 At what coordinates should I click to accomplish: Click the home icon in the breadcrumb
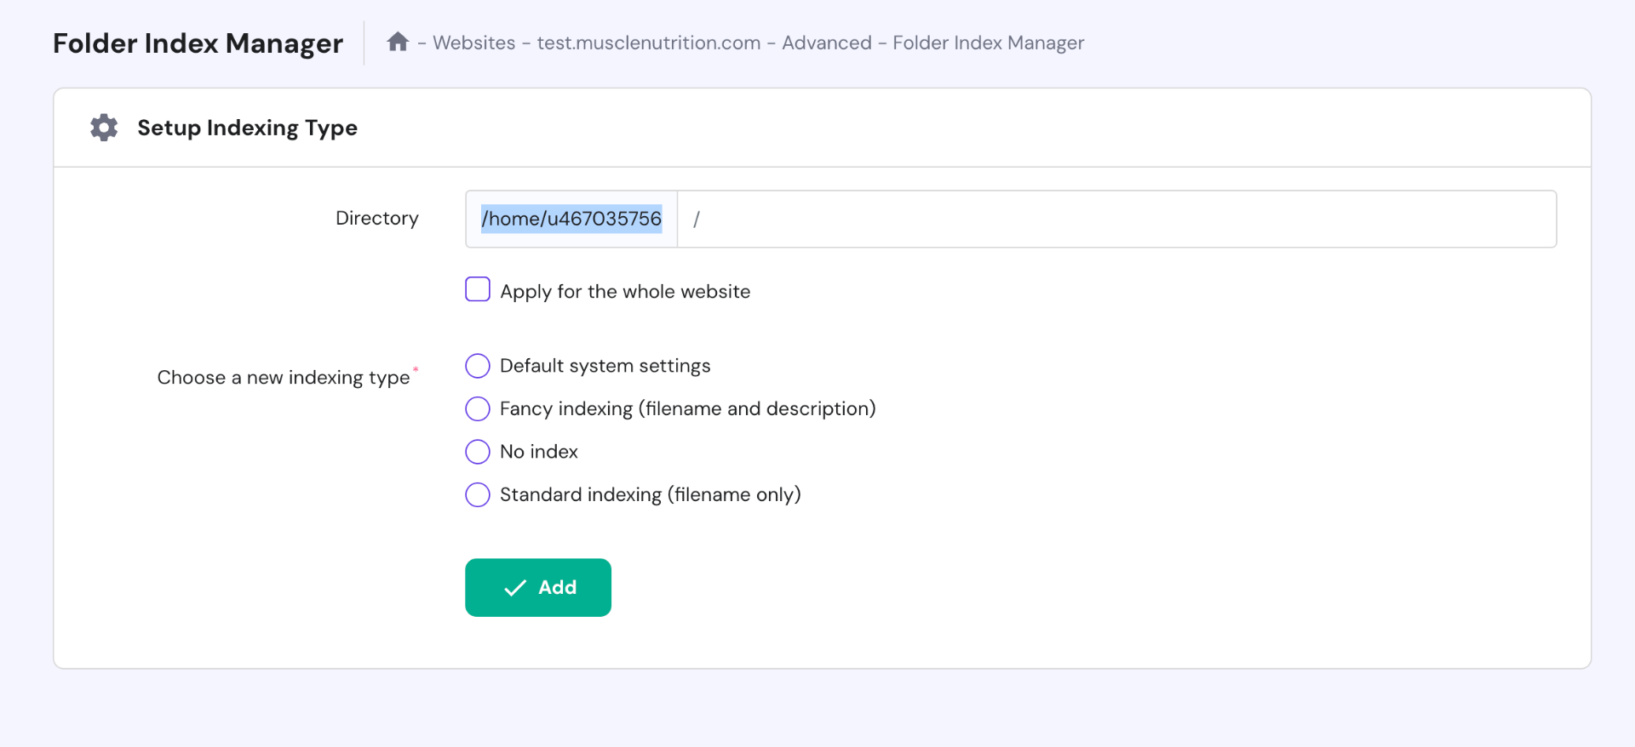398,42
